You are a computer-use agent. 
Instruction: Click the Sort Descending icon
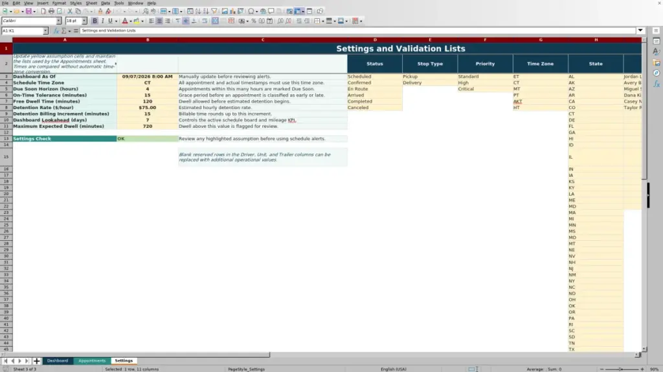(206, 12)
